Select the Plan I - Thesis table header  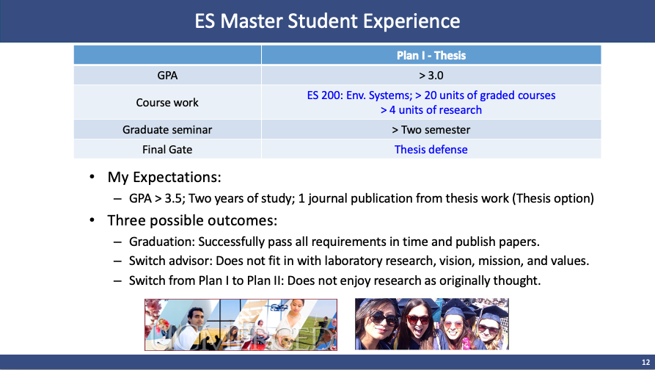click(431, 55)
